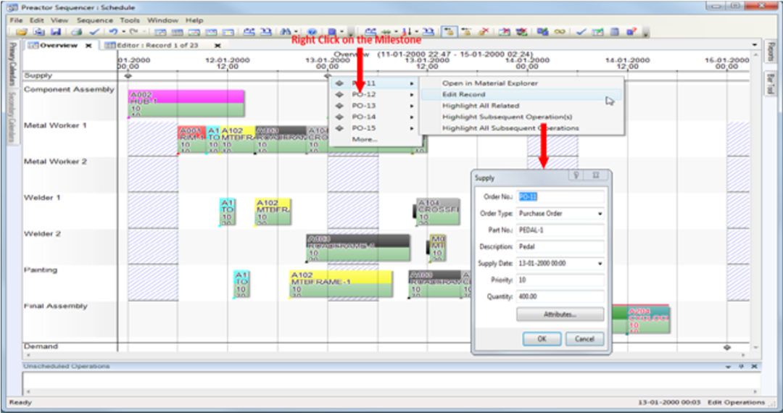
Task: Select the magenta A002 HUB-1 operation bar
Action: coord(186,98)
